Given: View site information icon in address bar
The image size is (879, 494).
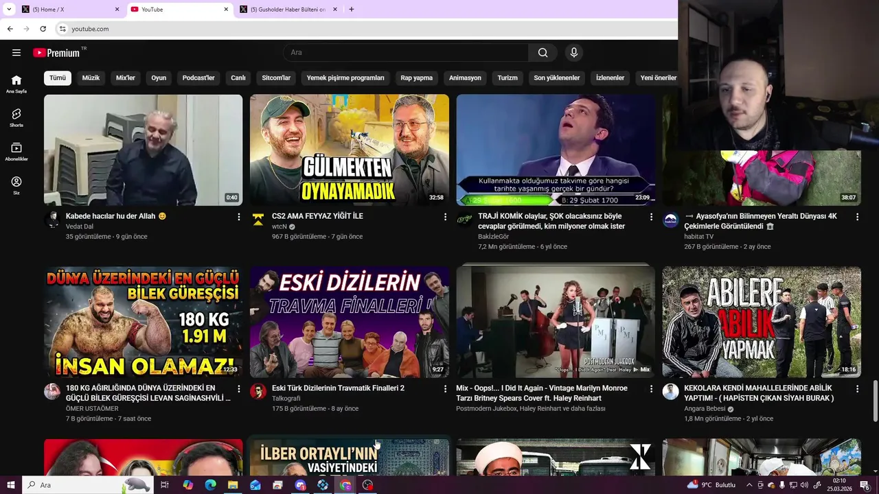Looking at the screenshot, I should click(62, 29).
